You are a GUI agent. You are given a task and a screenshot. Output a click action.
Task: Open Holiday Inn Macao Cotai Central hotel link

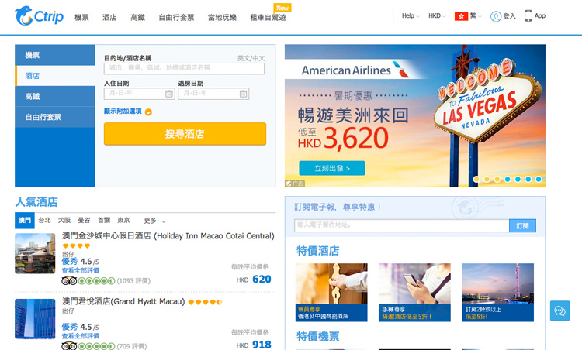[x=168, y=236]
